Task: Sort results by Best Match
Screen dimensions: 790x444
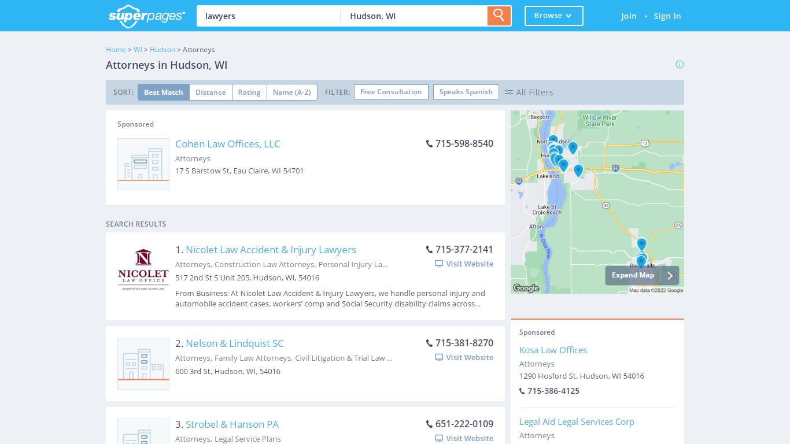Action: point(164,92)
